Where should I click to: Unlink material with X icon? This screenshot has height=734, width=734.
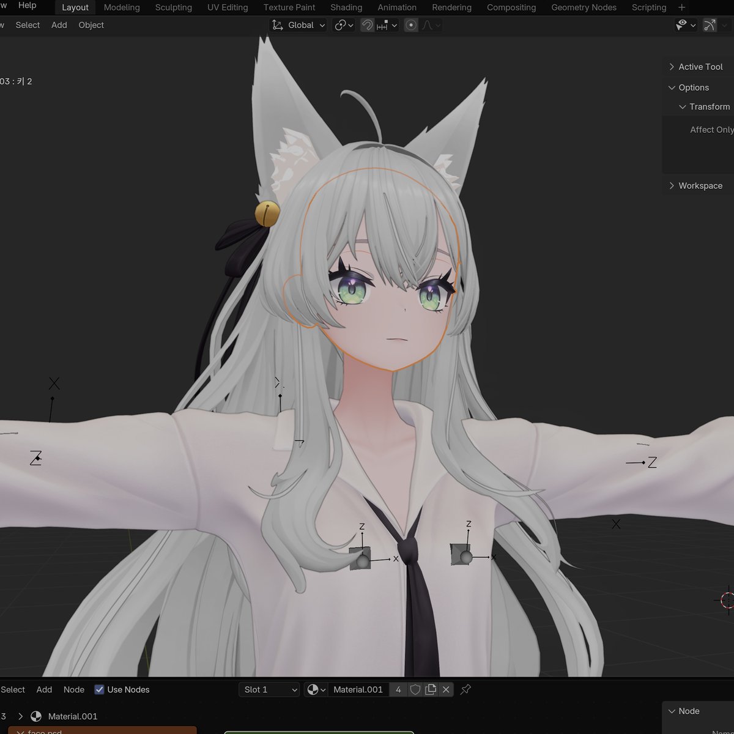[x=446, y=689]
